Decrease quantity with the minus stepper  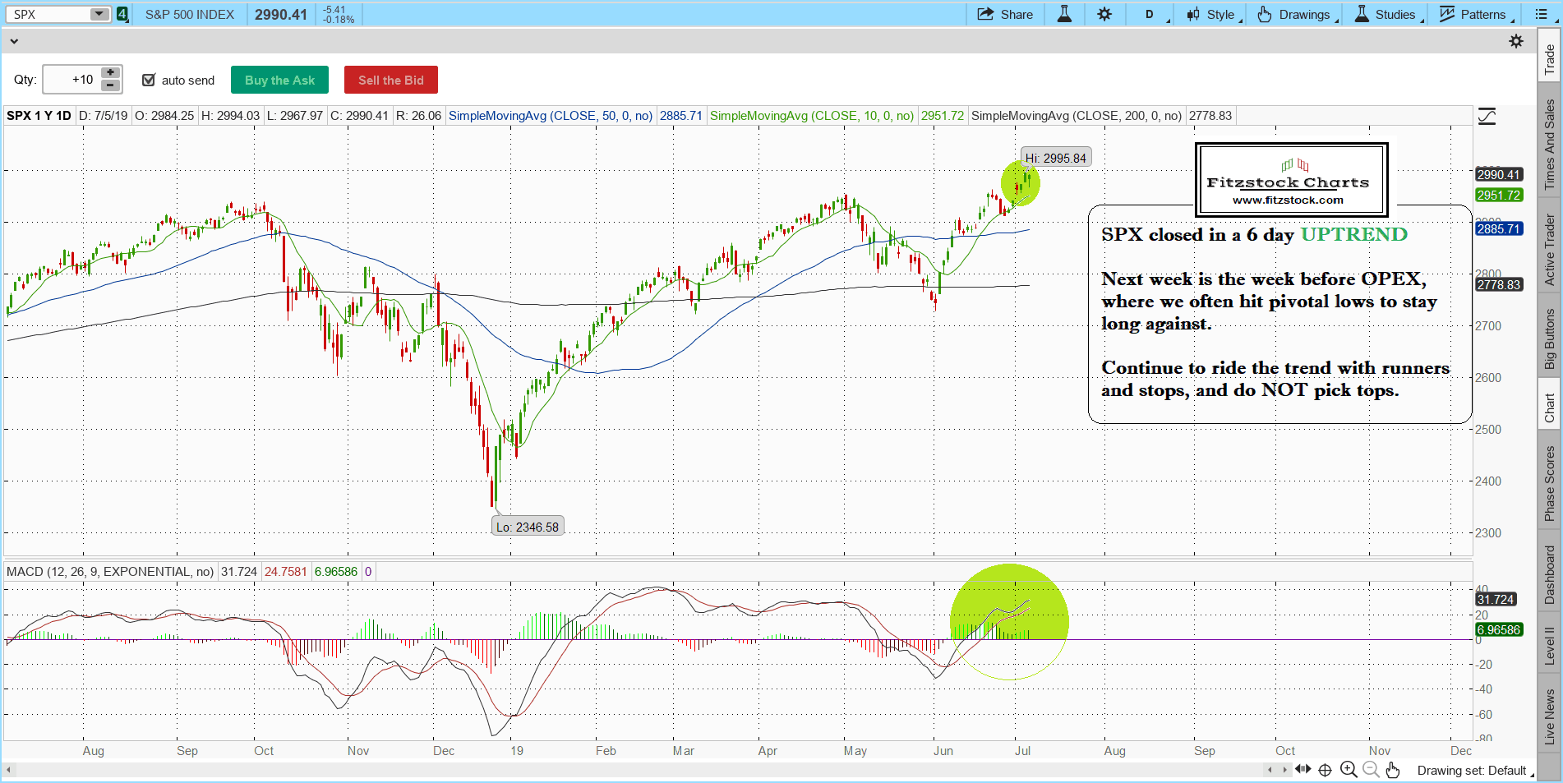[x=110, y=86]
